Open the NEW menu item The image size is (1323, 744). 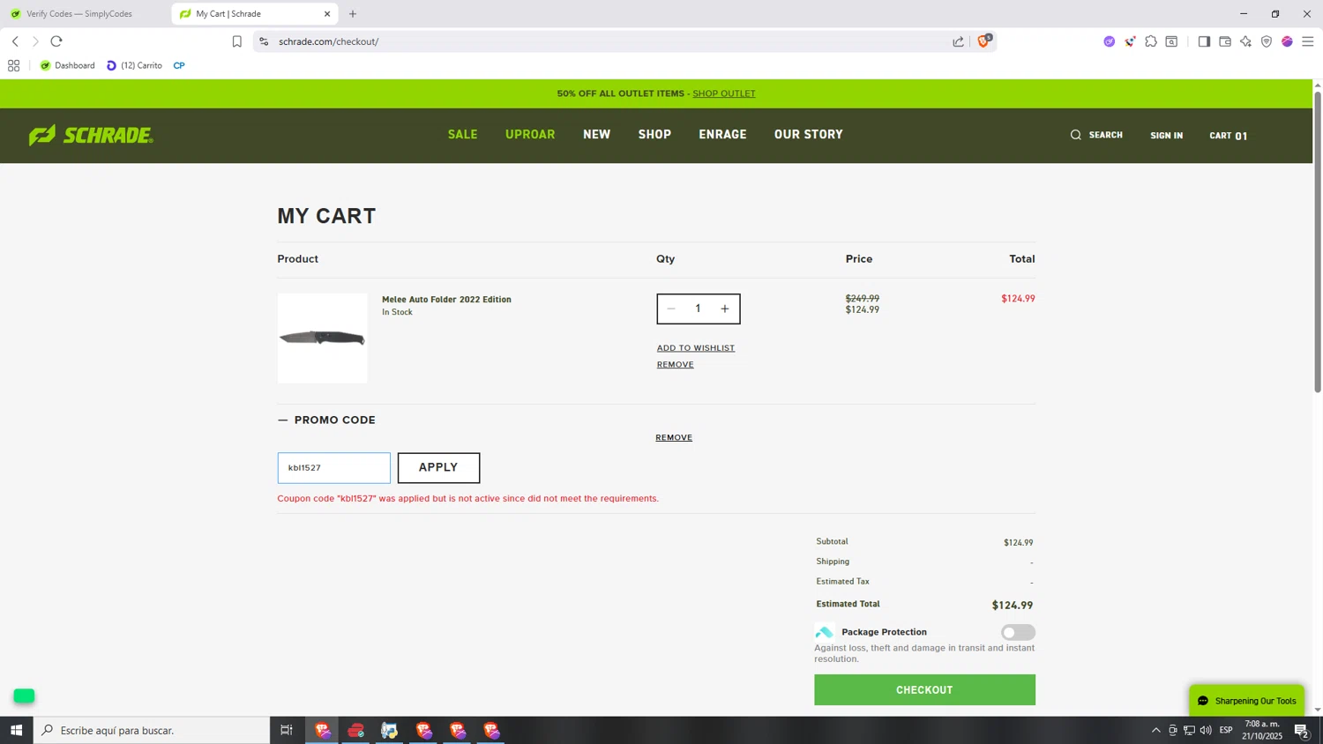pyautogui.click(x=597, y=135)
